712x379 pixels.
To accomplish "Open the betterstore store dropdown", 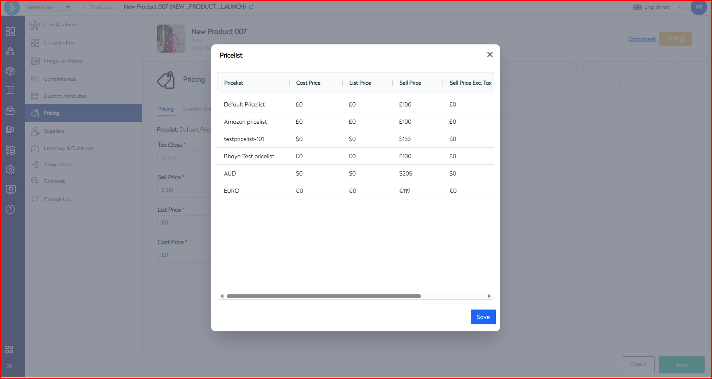I will coord(49,7).
